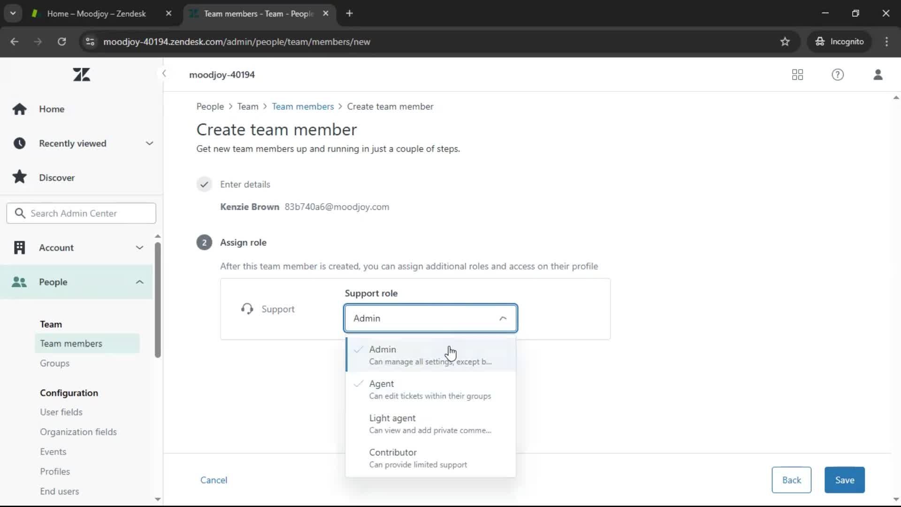Click the Zendesk logo icon
The width and height of the screenshot is (901, 507).
[x=81, y=75]
